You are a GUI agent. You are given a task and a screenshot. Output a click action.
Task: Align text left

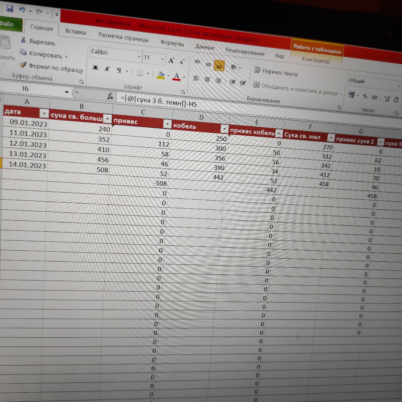point(196,78)
